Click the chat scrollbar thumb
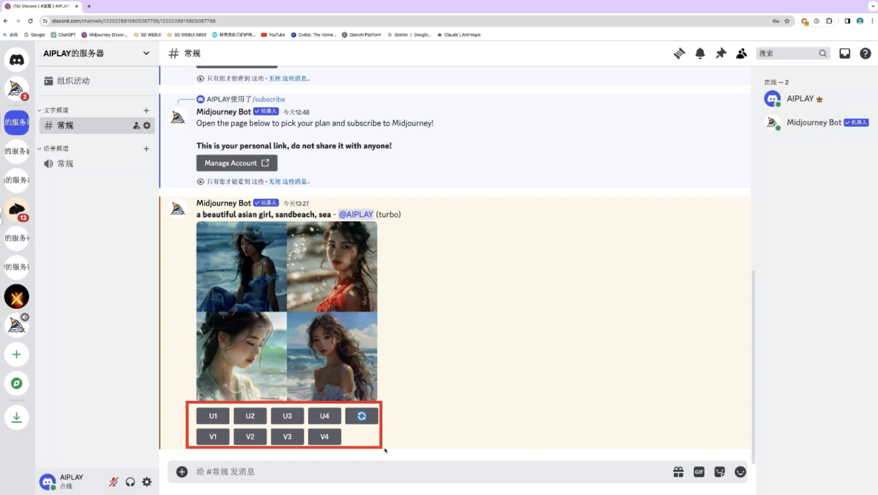The height and width of the screenshot is (495, 878). tap(753, 366)
